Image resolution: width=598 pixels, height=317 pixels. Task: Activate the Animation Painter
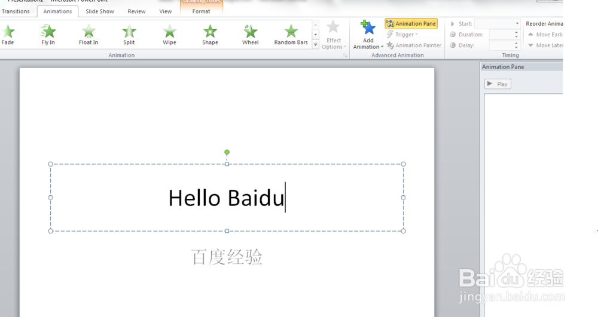(x=414, y=45)
